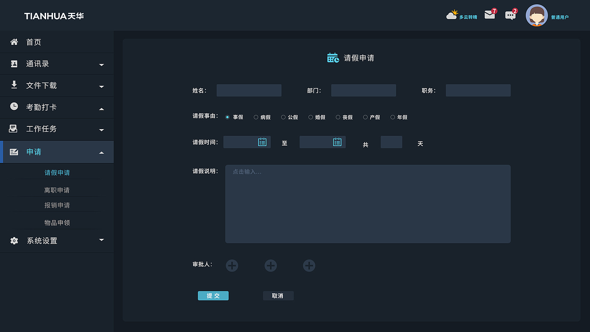Open the 离职申请 menu item
This screenshot has height=332, width=590.
click(x=57, y=190)
